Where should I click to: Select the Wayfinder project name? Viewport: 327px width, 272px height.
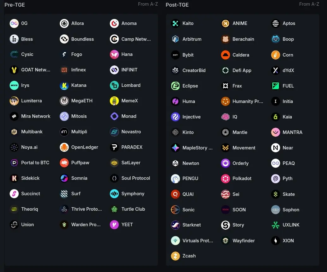pos(244,240)
